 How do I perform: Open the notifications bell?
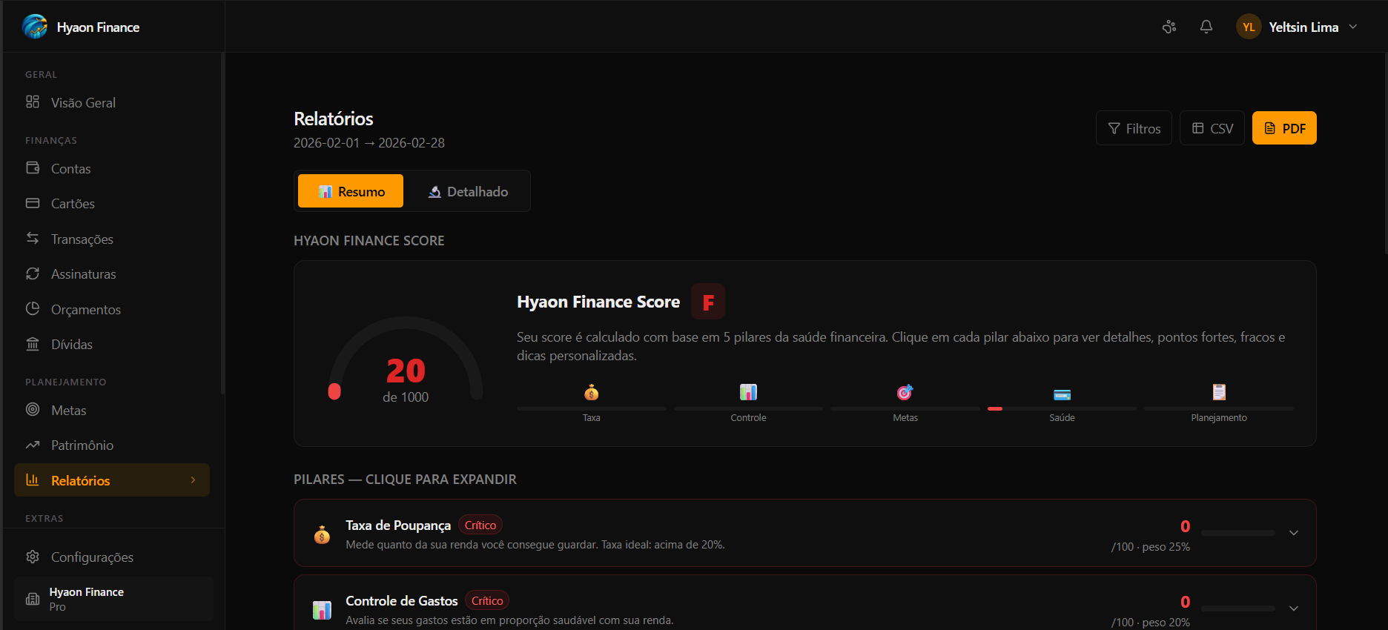click(x=1206, y=27)
